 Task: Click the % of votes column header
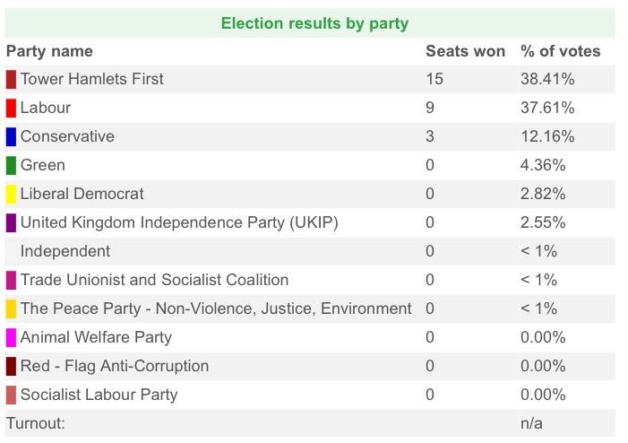tap(561, 51)
